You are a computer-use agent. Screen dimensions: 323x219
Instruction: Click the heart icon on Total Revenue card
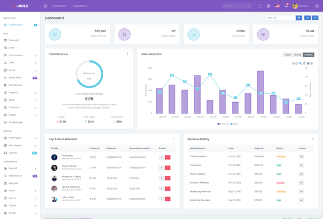tap(55, 35)
